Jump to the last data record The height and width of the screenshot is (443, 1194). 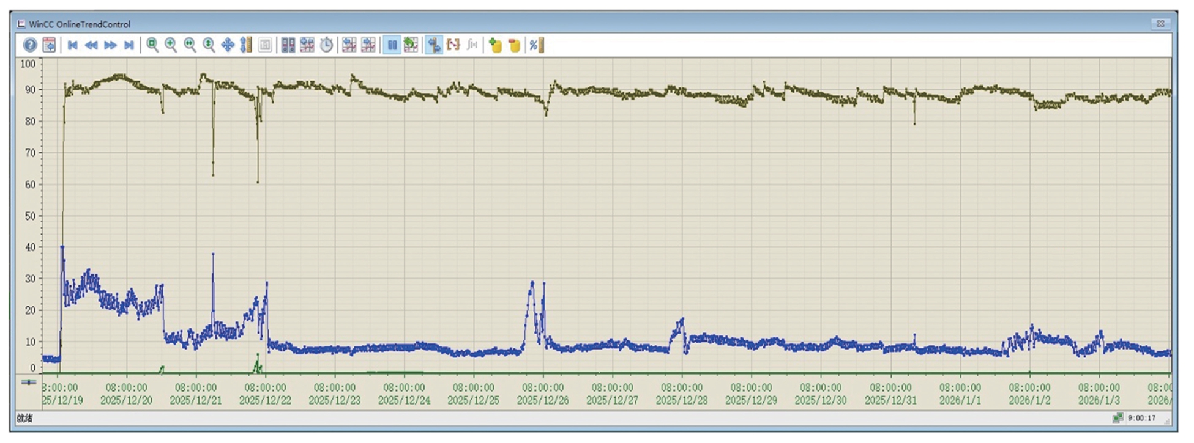pyautogui.click(x=129, y=45)
